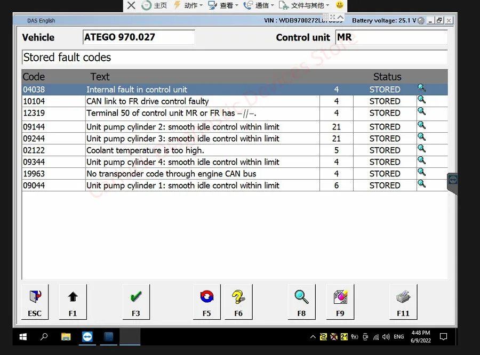Open details magnifier for fault 12319
Screen dimensions: 480x355
pyautogui.click(x=421, y=111)
